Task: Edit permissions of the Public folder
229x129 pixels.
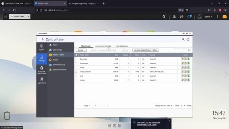Action: click(x=185, y=67)
